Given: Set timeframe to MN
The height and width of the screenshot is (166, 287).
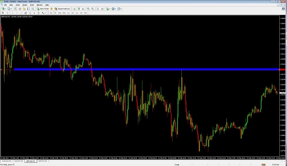Looking at the screenshot, I should [85, 13].
